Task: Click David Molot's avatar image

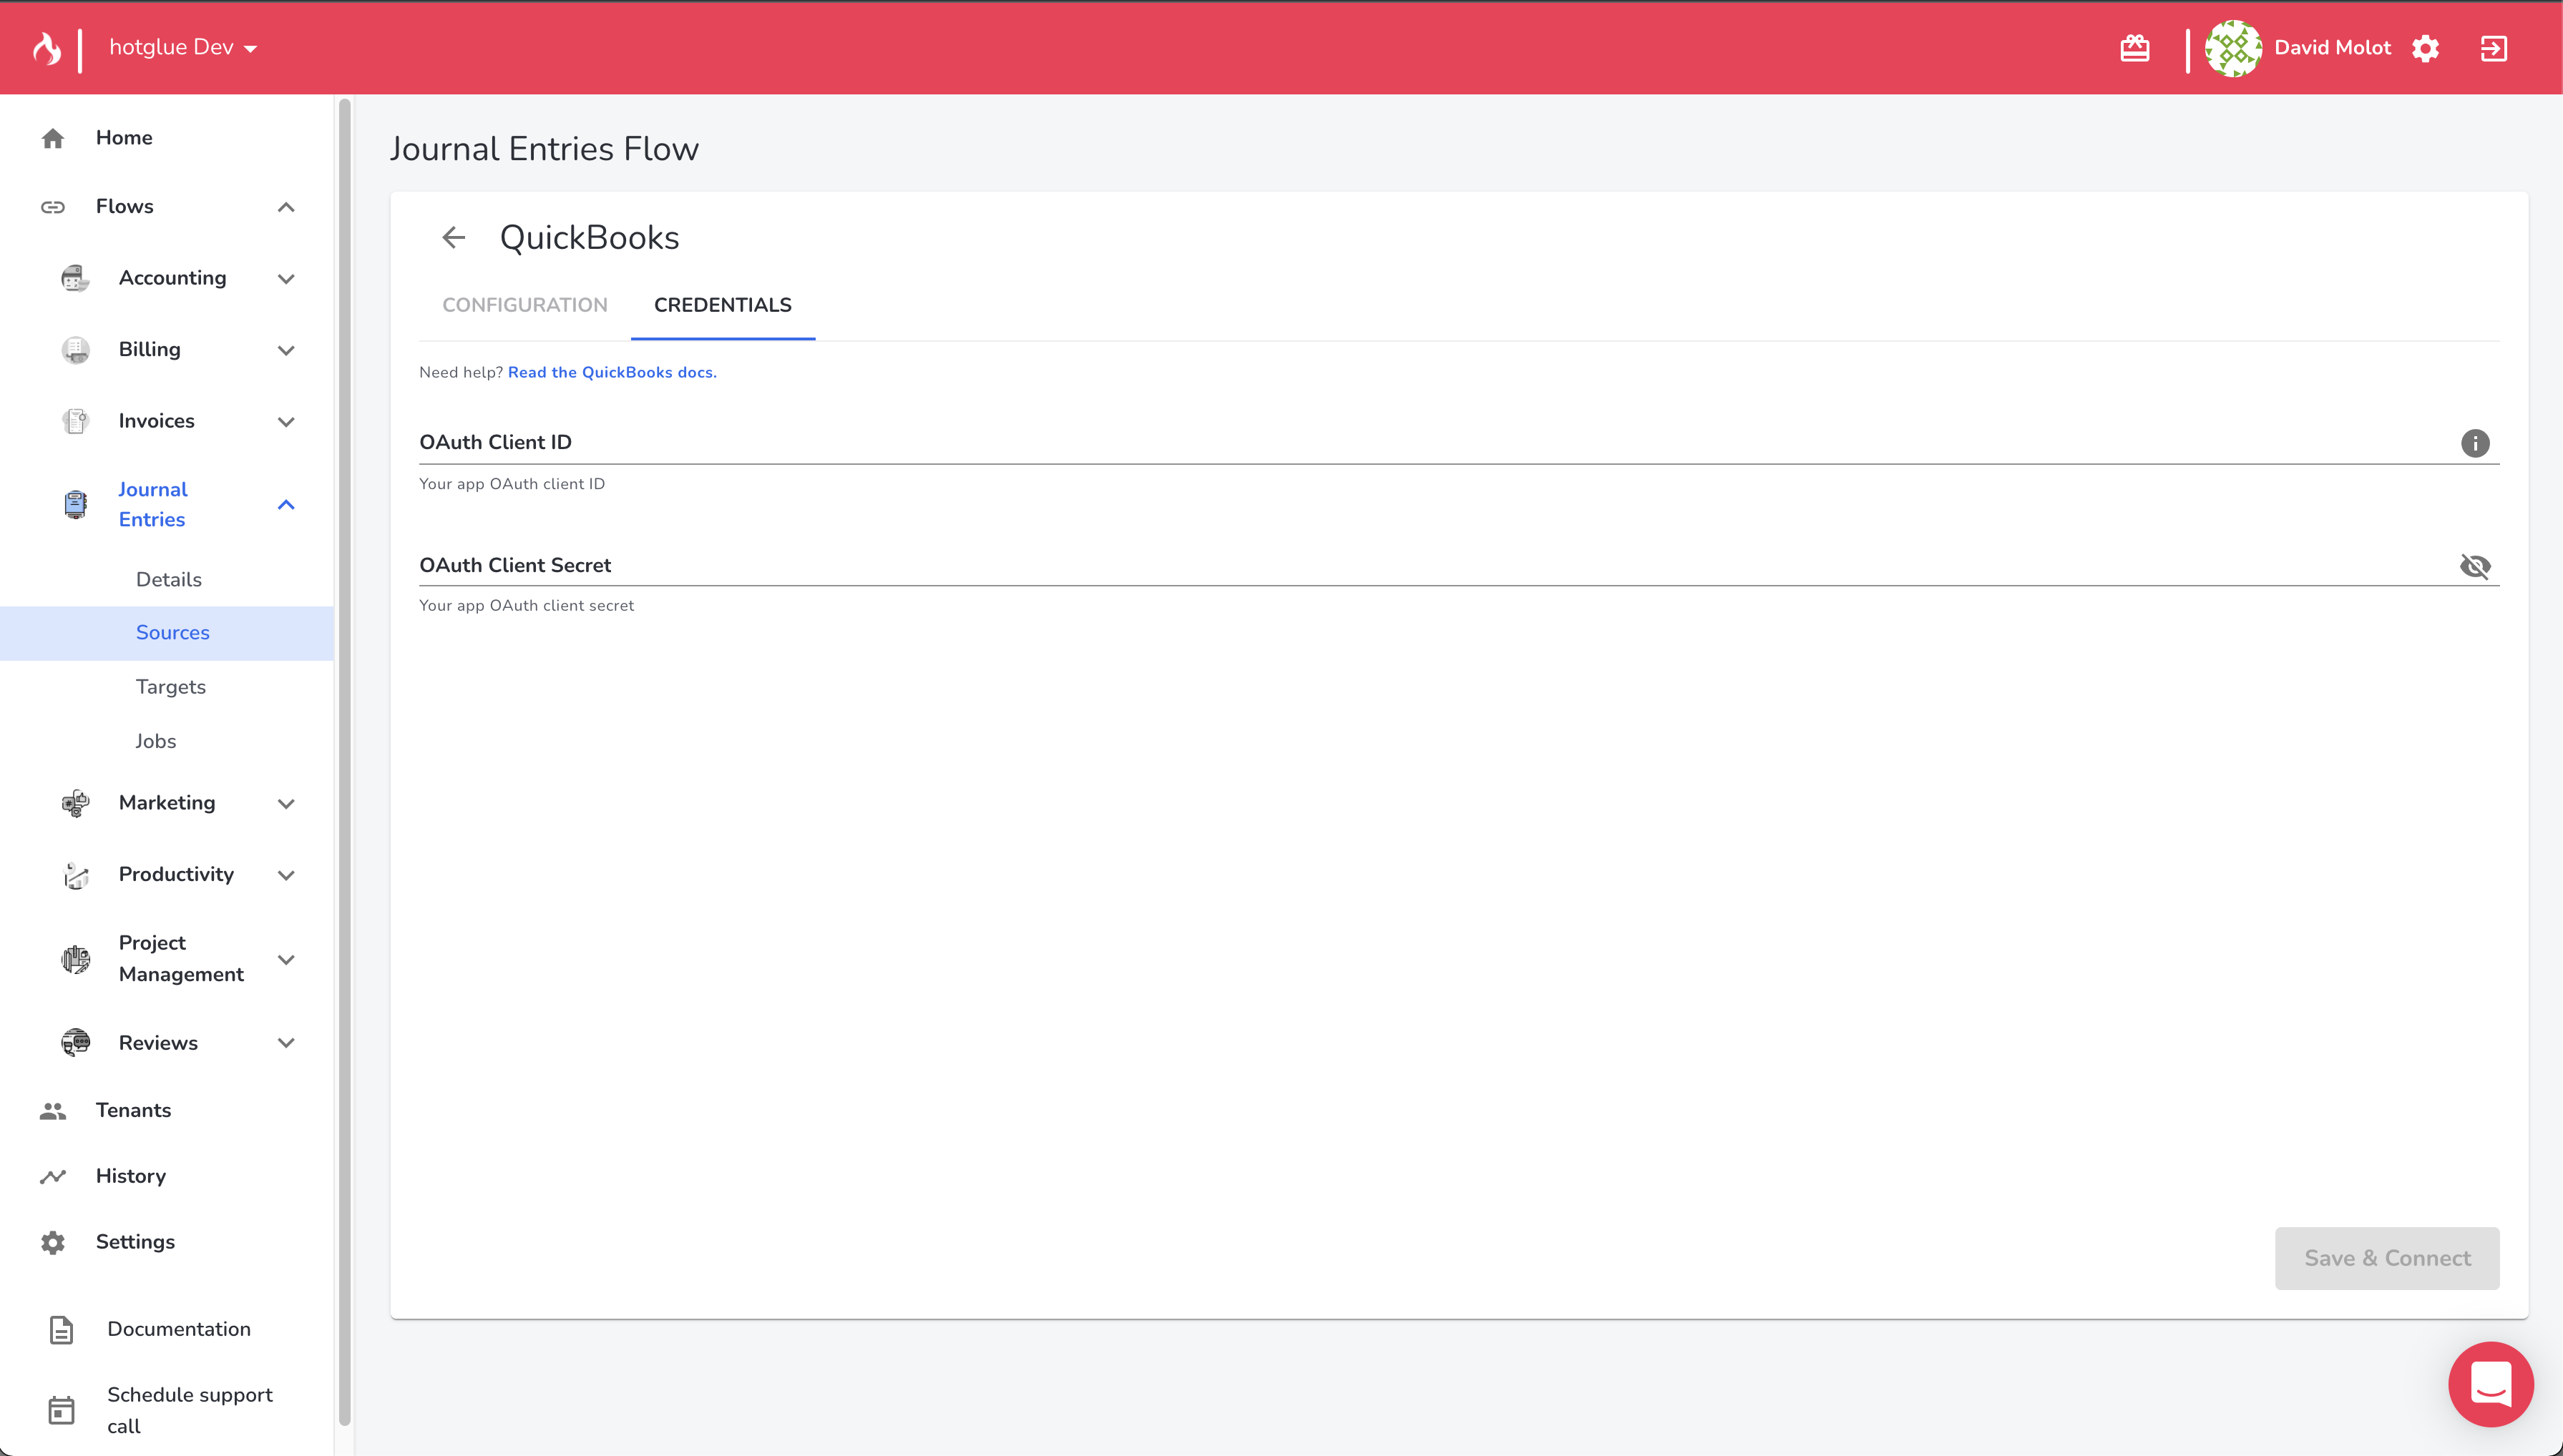Action: [x=2233, y=48]
